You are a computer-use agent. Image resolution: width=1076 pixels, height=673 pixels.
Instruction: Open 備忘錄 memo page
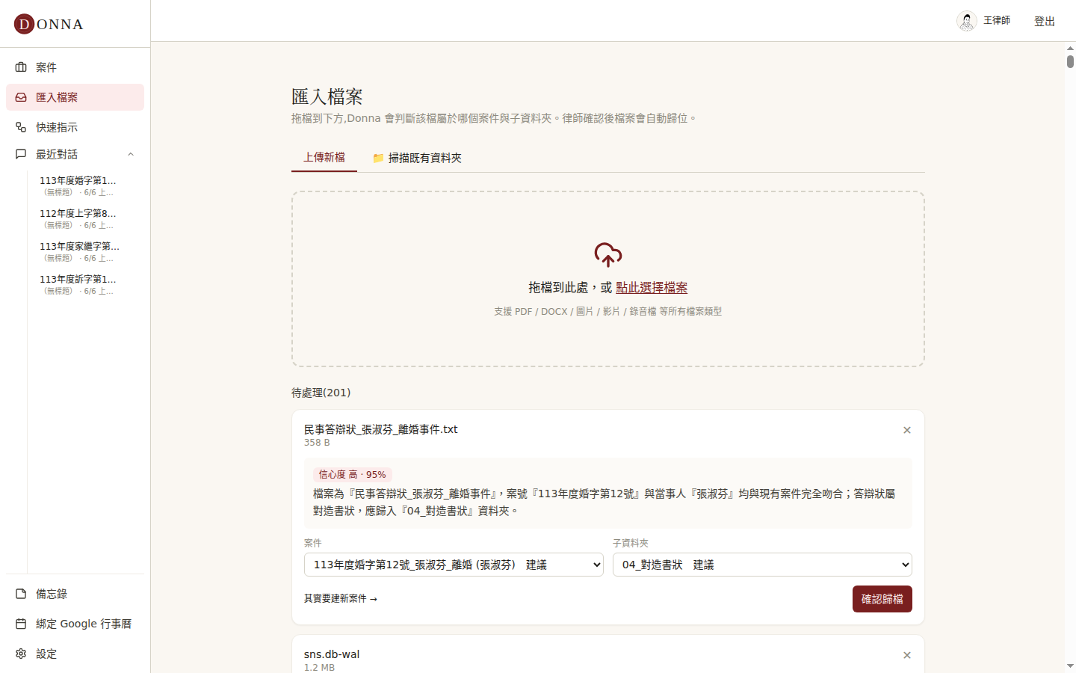click(75, 594)
